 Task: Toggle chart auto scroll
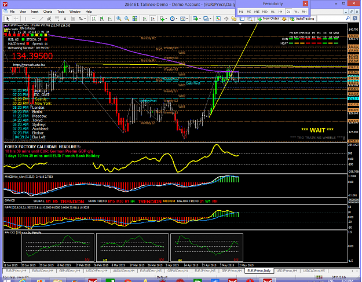coord(145,19)
